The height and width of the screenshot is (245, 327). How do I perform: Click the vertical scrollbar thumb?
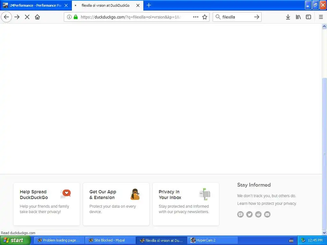tap(324, 154)
